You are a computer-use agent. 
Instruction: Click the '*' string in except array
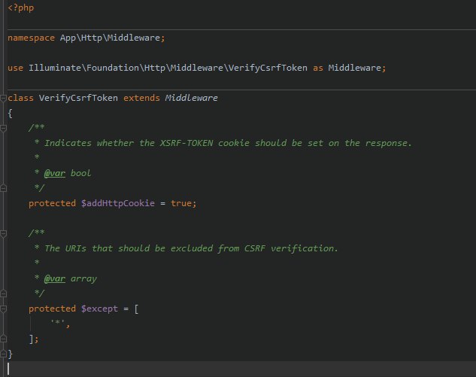coord(58,323)
